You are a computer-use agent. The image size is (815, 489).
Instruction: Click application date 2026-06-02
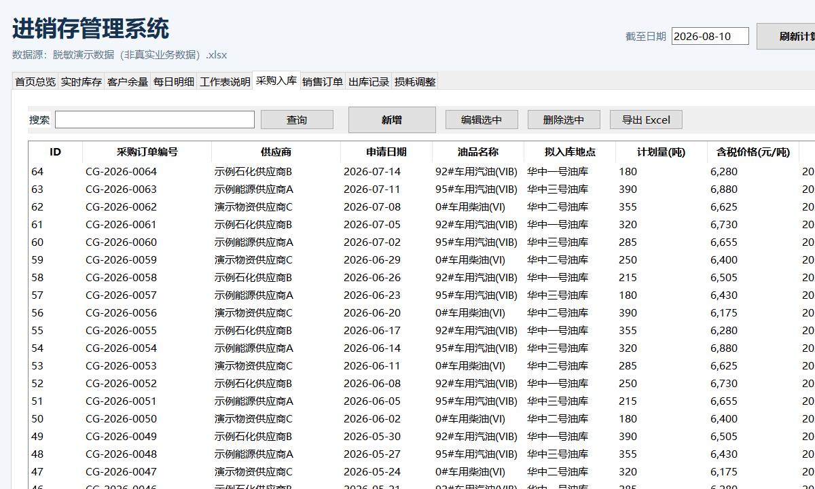click(x=372, y=418)
